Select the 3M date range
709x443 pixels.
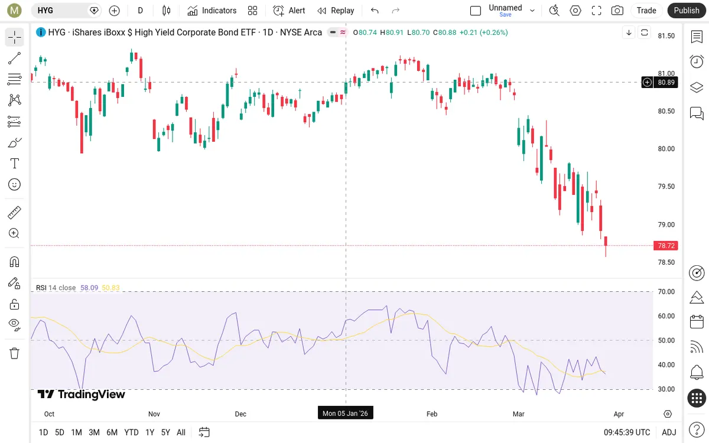point(94,432)
